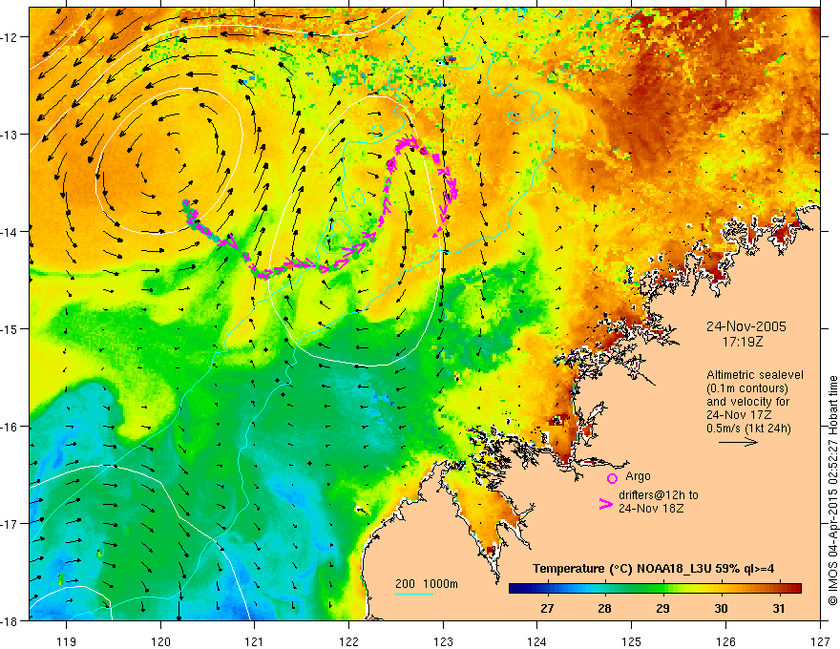This screenshot has height=649, width=840.
Task: Click the '30' colorbar tick label
Action: (721, 608)
